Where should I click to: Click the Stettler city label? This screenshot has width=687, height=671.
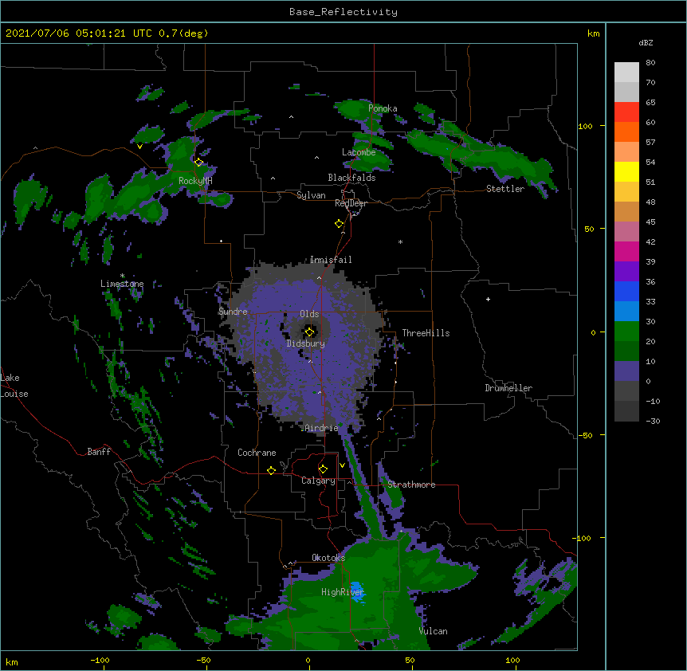click(x=505, y=189)
